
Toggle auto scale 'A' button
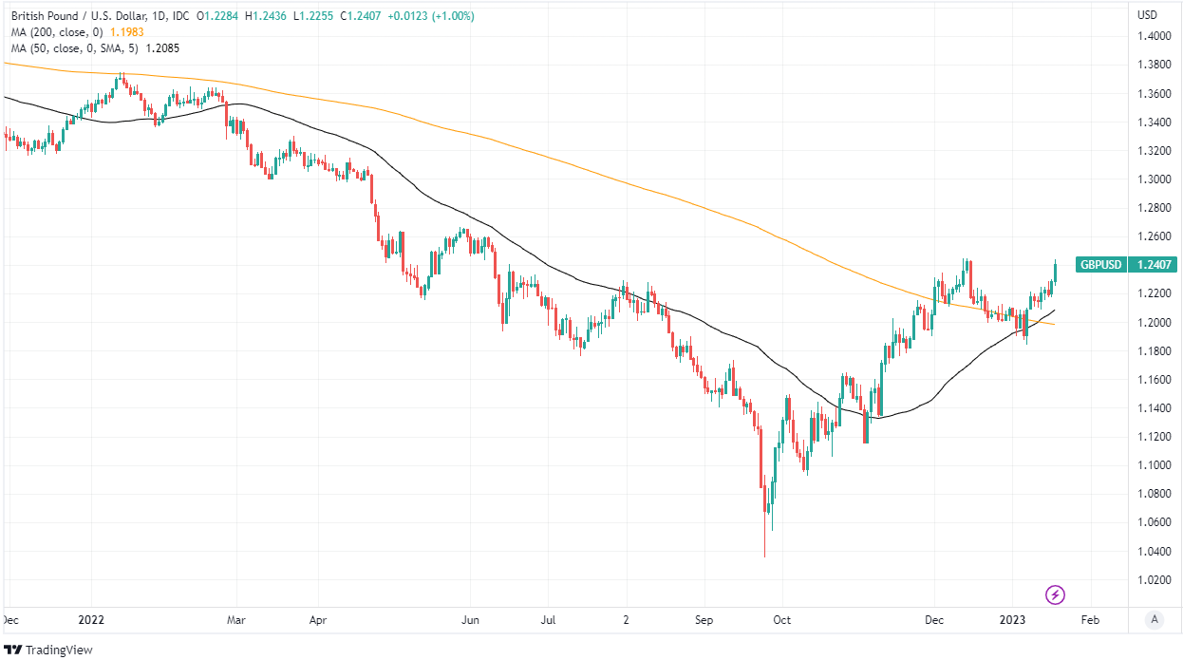pos(1155,619)
